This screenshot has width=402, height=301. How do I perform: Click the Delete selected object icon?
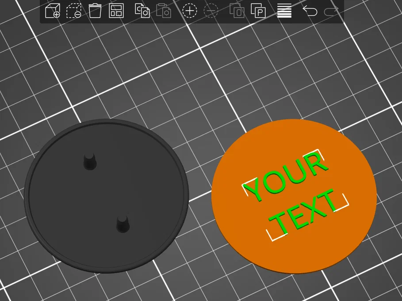tap(73, 11)
